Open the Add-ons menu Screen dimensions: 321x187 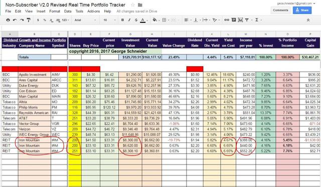(x=94, y=11)
